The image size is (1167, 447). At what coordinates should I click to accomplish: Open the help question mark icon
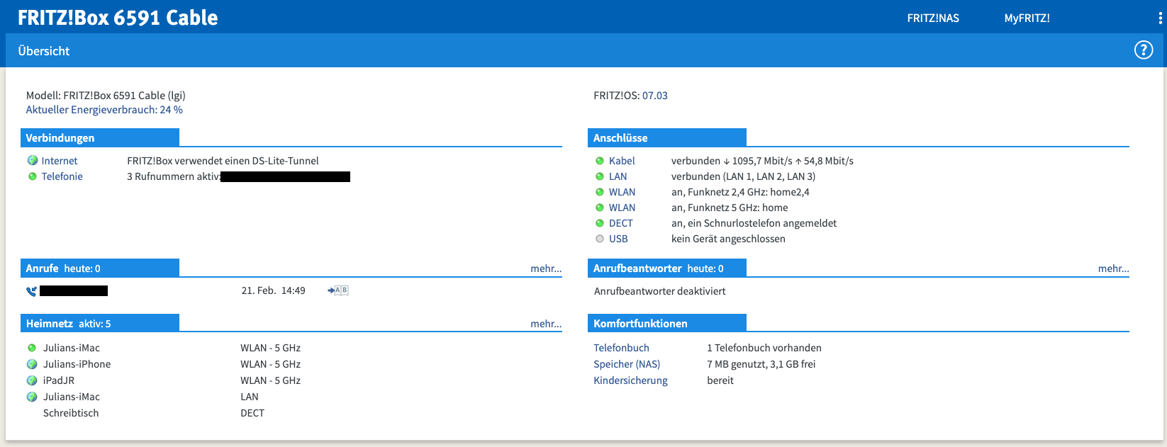[1143, 50]
